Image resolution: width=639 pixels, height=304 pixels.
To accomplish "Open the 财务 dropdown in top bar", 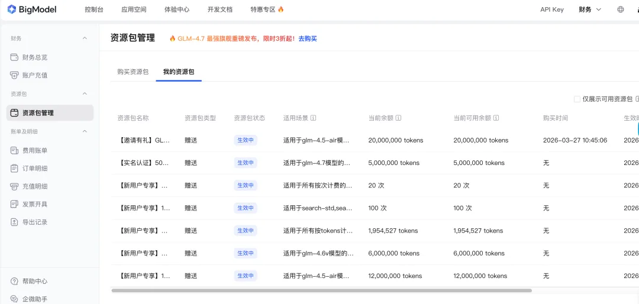I will [590, 9].
